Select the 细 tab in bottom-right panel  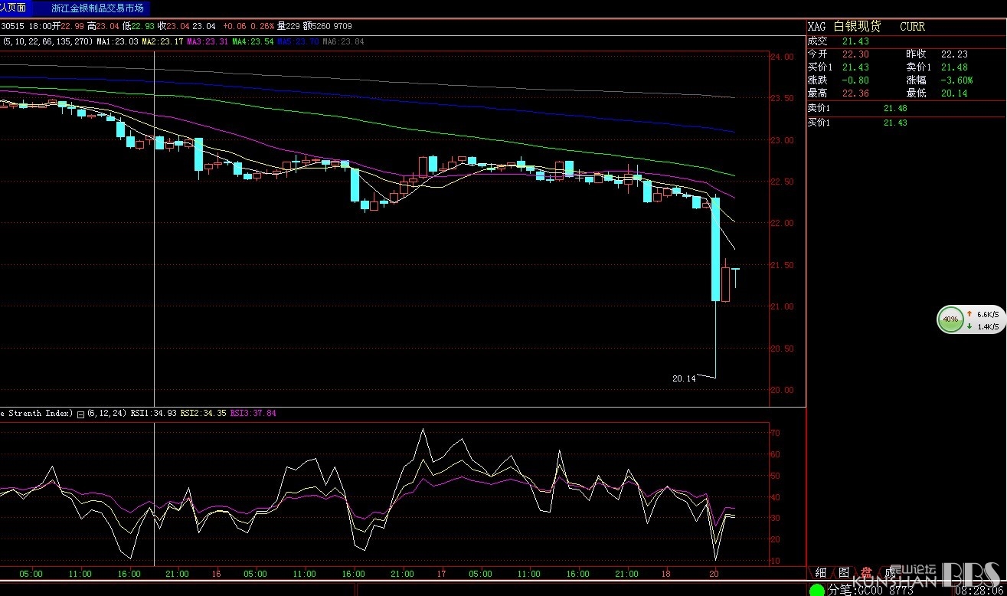coord(821,572)
